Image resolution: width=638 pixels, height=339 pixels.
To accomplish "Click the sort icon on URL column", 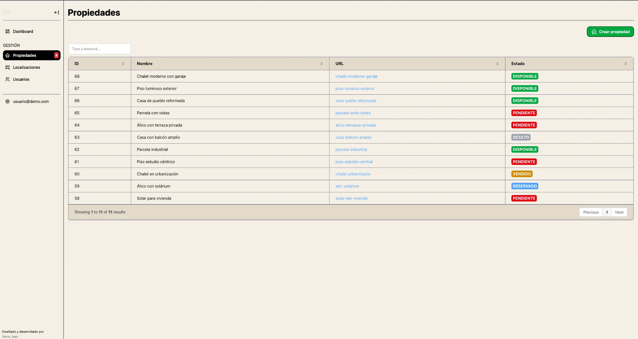I will click(x=497, y=63).
